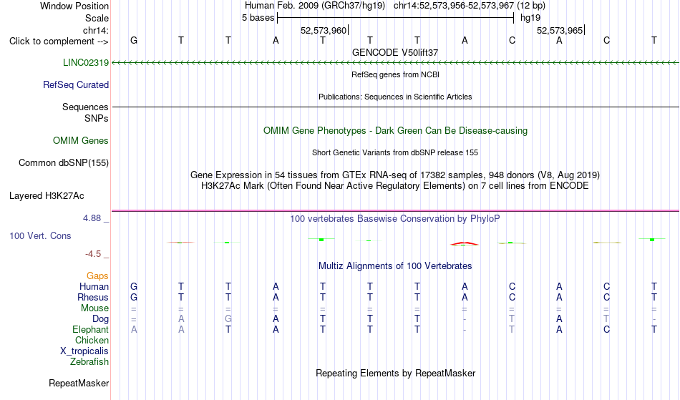Click 'Repeating Elements by RepeatMasker' title

tap(395, 373)
